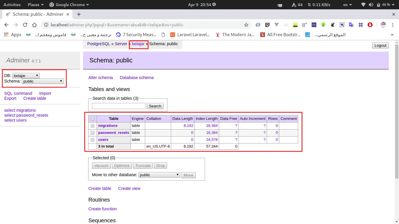
Task: Open the en keyboard layout dropdown
Action: (x=348, y=5)
